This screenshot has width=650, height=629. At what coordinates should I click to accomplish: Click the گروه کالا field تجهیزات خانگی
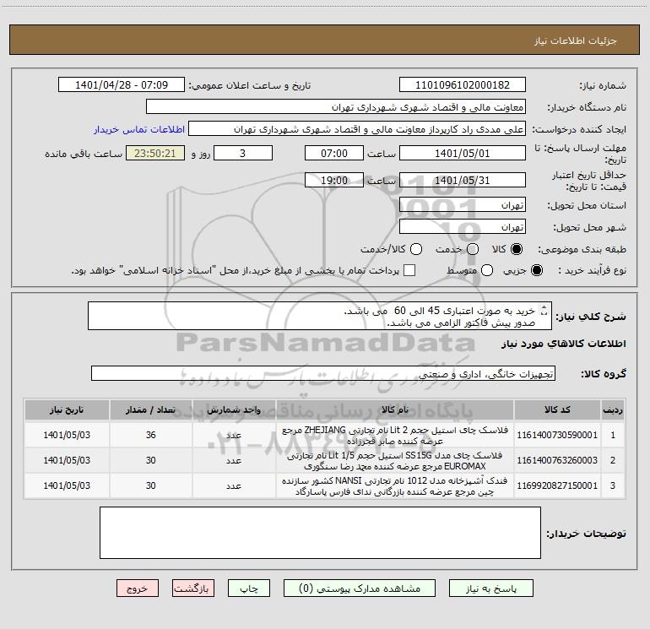point(323,373)
